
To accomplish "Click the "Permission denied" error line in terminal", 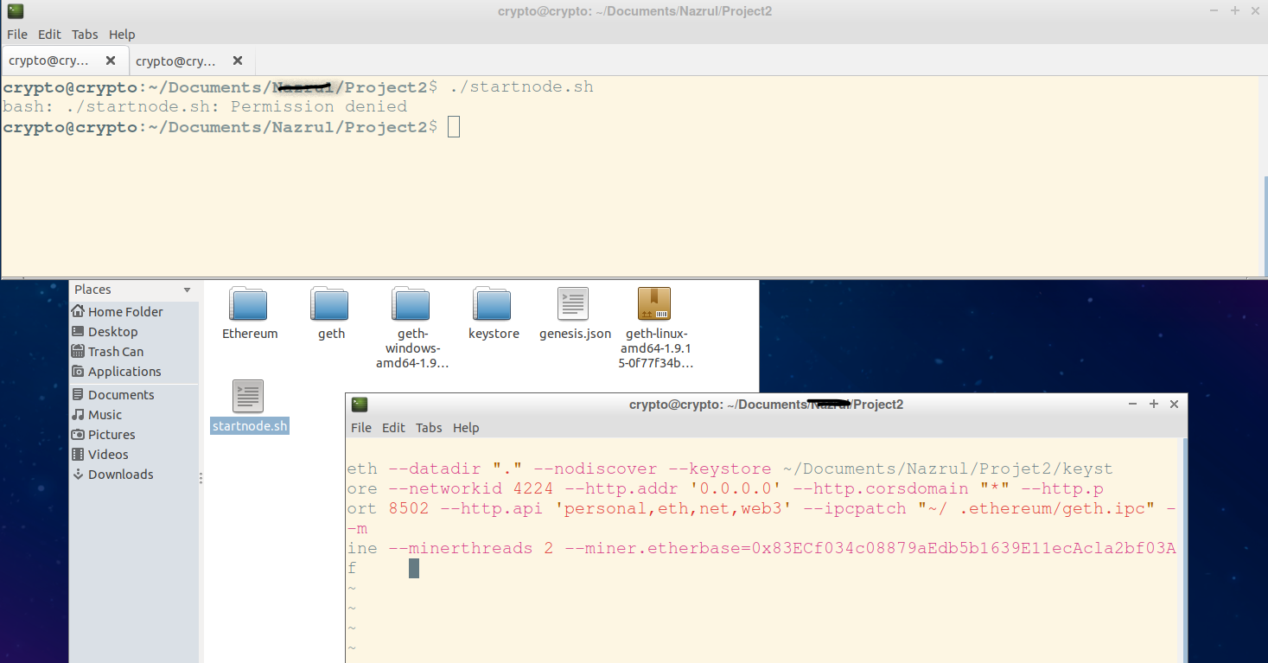I will (x=205, y=107).
